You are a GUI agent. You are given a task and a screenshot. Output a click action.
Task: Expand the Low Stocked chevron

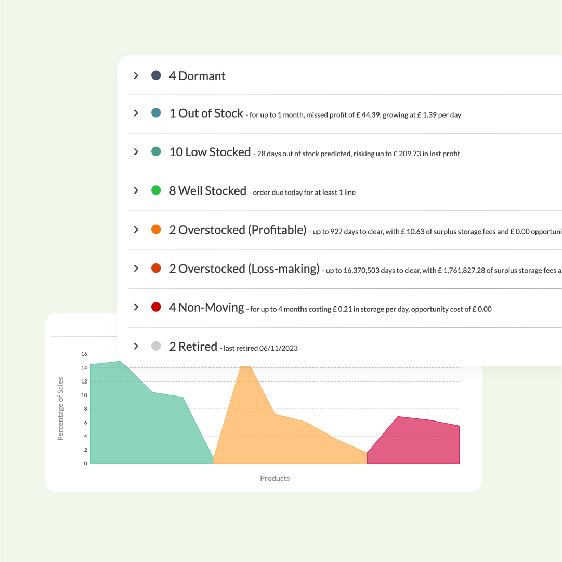[136, 152]
